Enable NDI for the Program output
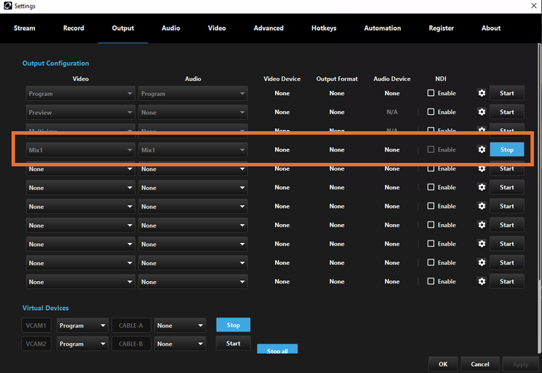 click(x=430, y=93)
